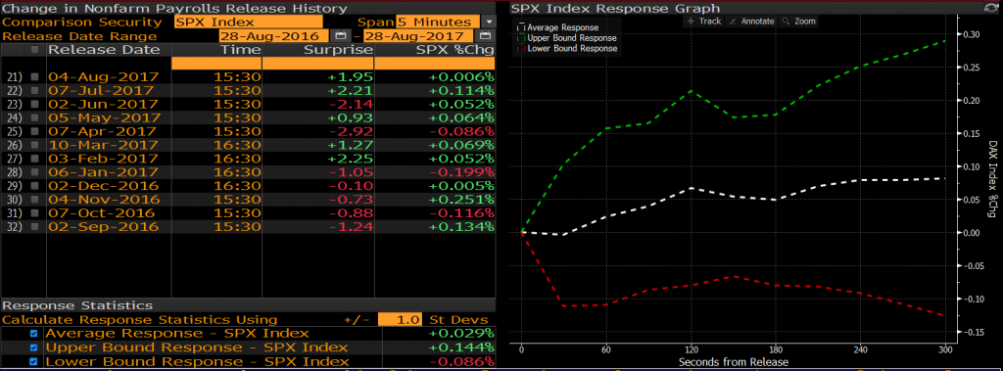The width and height of the screenshot is (1003, 371).
Task: Click the +0.029% average response value
Action: (x=462, y=334)
